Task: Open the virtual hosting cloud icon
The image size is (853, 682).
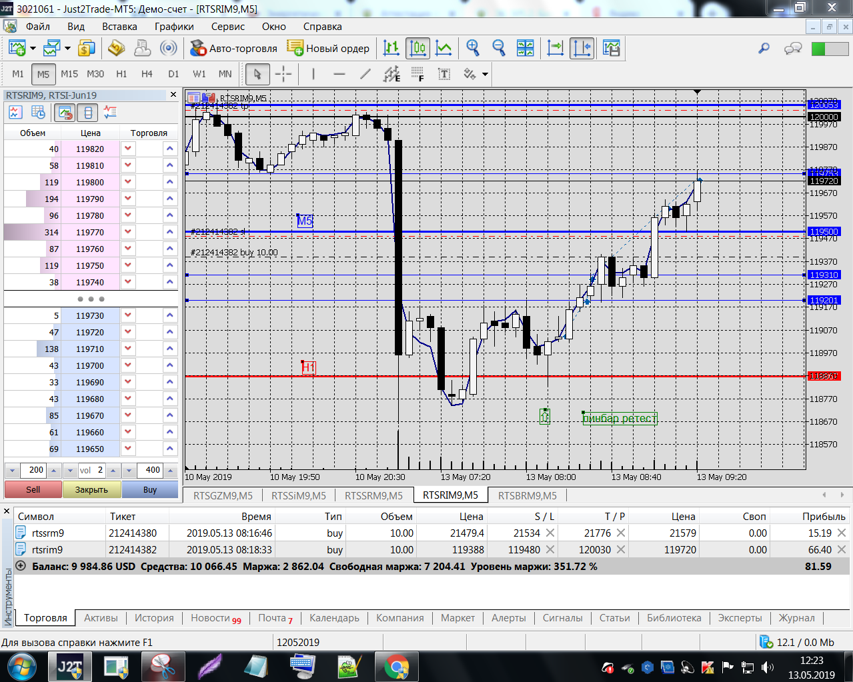Action: pos(143,48)
